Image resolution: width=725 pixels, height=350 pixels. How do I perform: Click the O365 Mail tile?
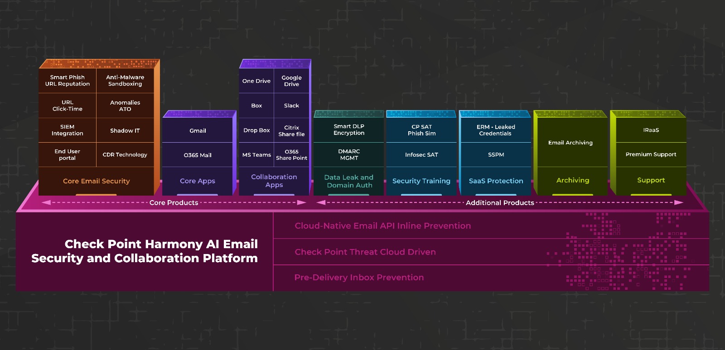(198, 155)
